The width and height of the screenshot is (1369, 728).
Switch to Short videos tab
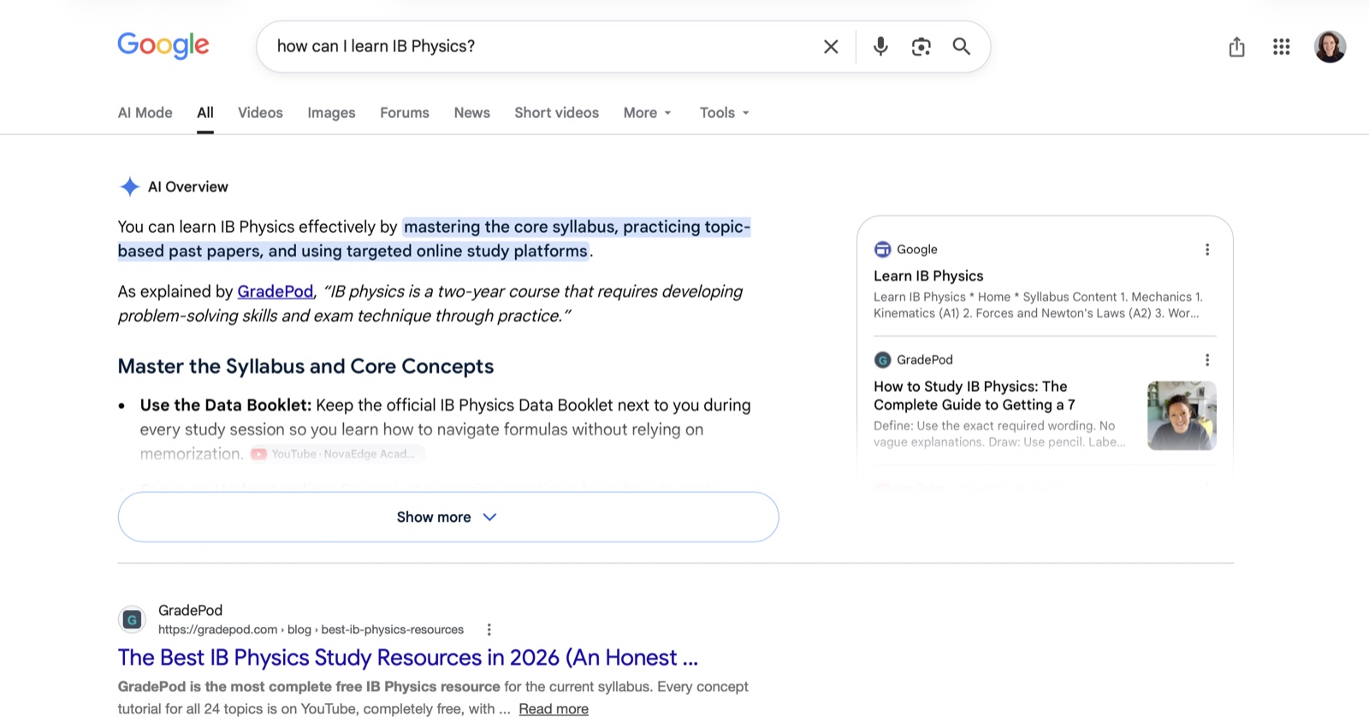click(556, 113)
